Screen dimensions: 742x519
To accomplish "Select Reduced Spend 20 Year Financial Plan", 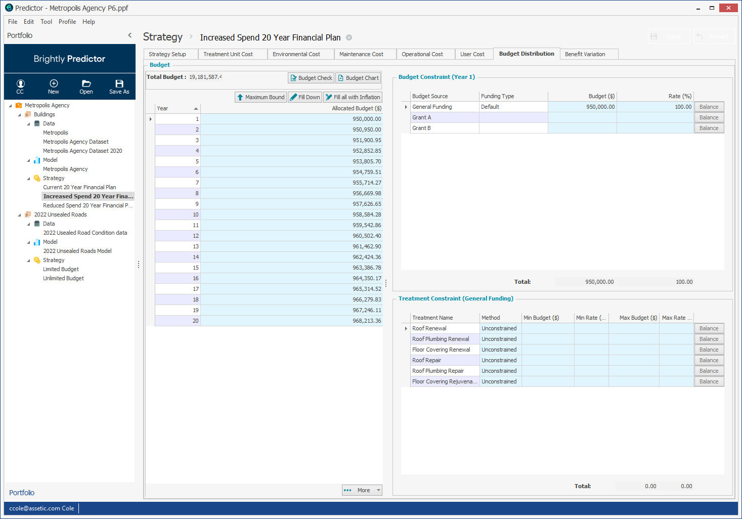I will pos(88,205).
